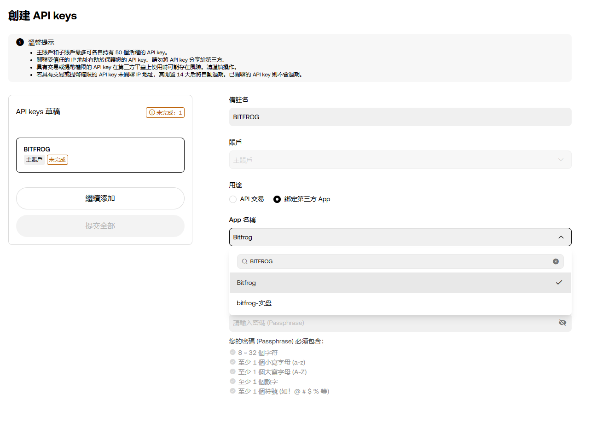Click the 提交全部 button
Image resolution: width=597 pixels, height=423 pixels.
point(100,226)
